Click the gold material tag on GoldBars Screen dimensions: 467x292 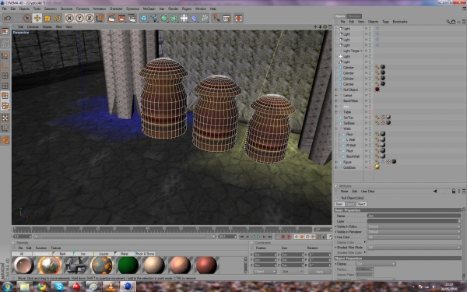[x=377, y=167]
